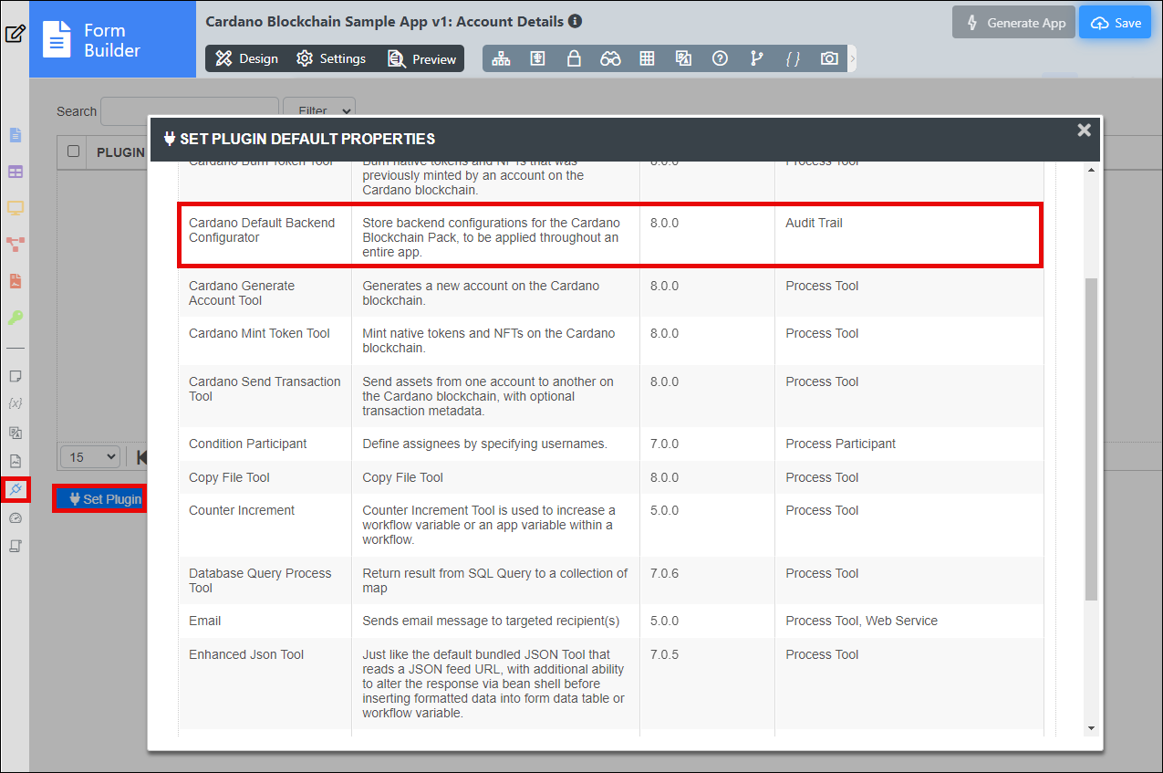Click the speedometer gauge sidebar icon

pyautogui.click(x=15, y=518)
